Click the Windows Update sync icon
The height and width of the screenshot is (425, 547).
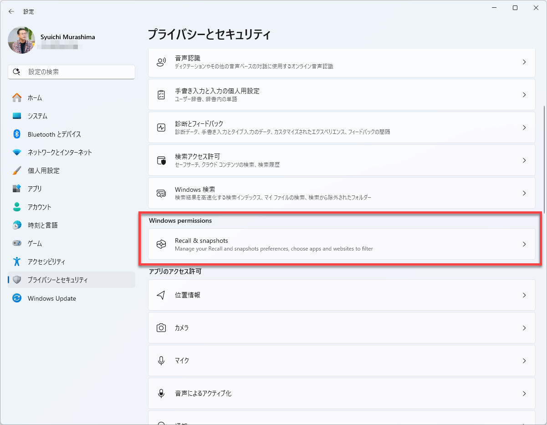(x=17, y=298)
